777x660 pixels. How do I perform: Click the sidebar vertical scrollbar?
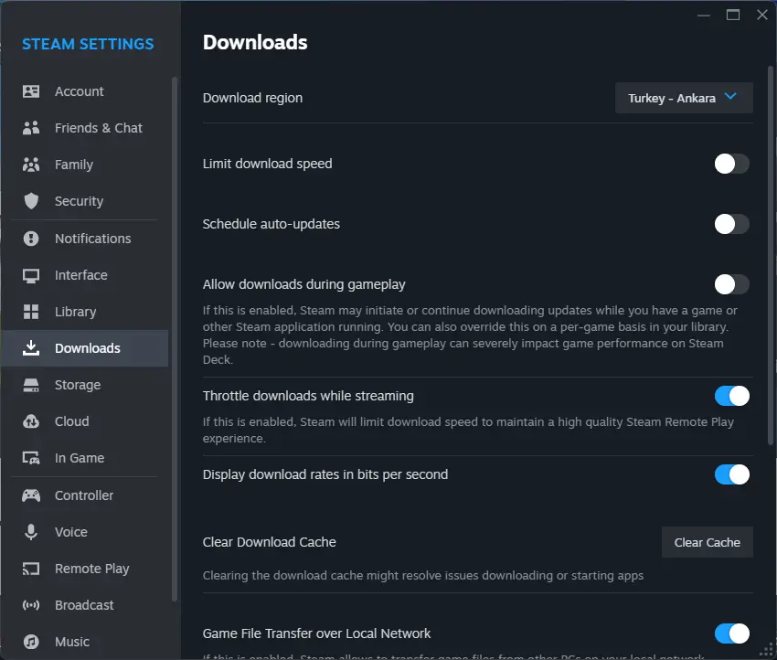(174, 339)
